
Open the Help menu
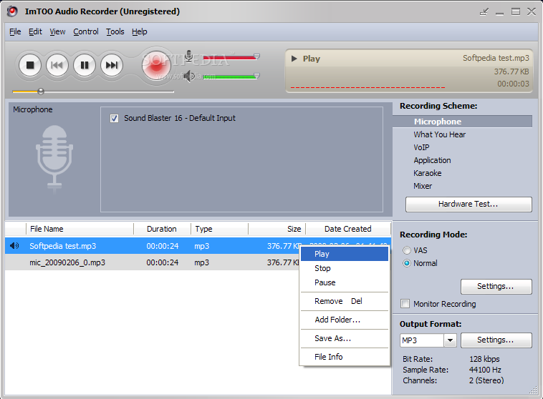tap(140, 31)
